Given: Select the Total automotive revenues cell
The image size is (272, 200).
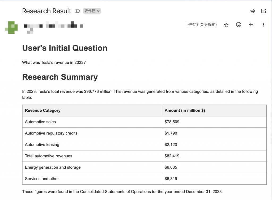Looking at the screenshot, I should pyautogui.click(x=49, y=156).
